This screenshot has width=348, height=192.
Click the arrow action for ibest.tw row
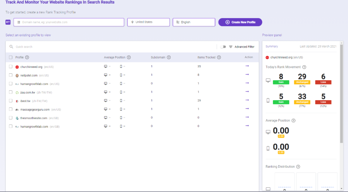(x=247, y=100)
